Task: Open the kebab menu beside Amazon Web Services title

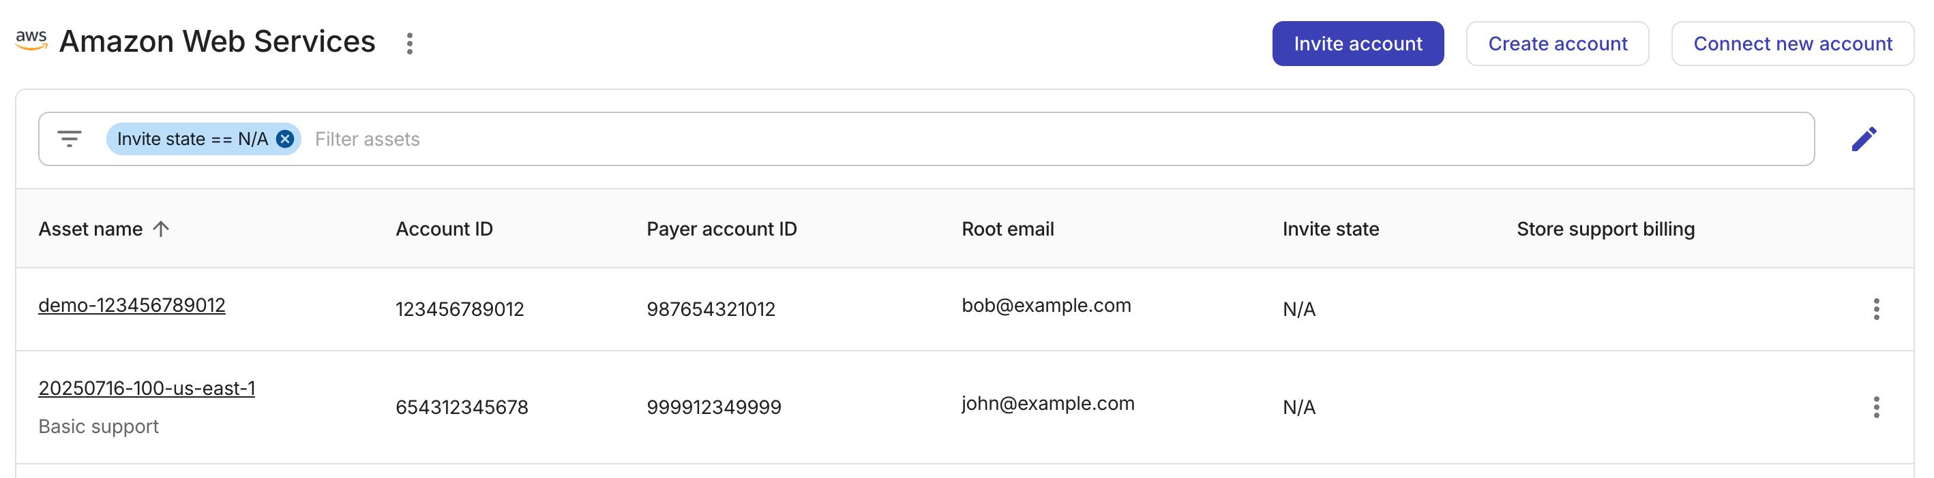Action: (x=410, y=44)
